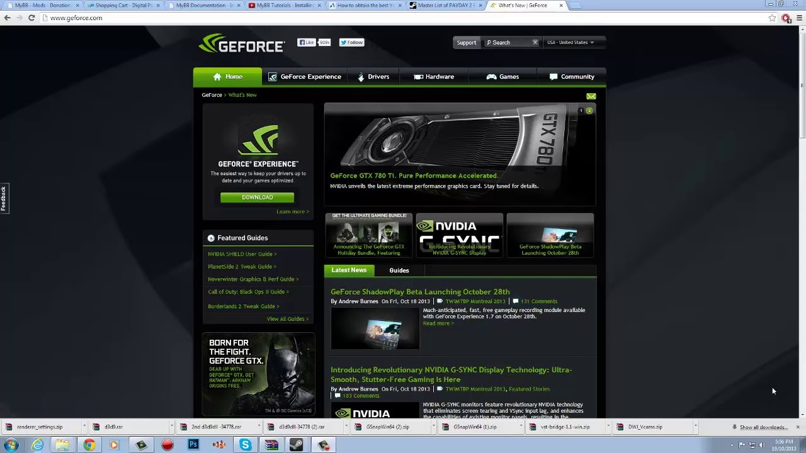
Task: Click the GeForce logo in the header
Action: coord(242,43)
